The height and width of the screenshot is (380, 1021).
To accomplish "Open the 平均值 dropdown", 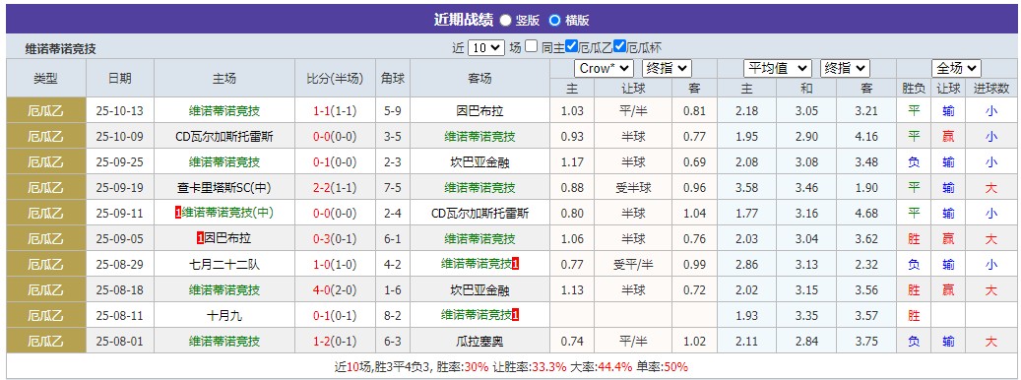I will [x=778, y=68].
